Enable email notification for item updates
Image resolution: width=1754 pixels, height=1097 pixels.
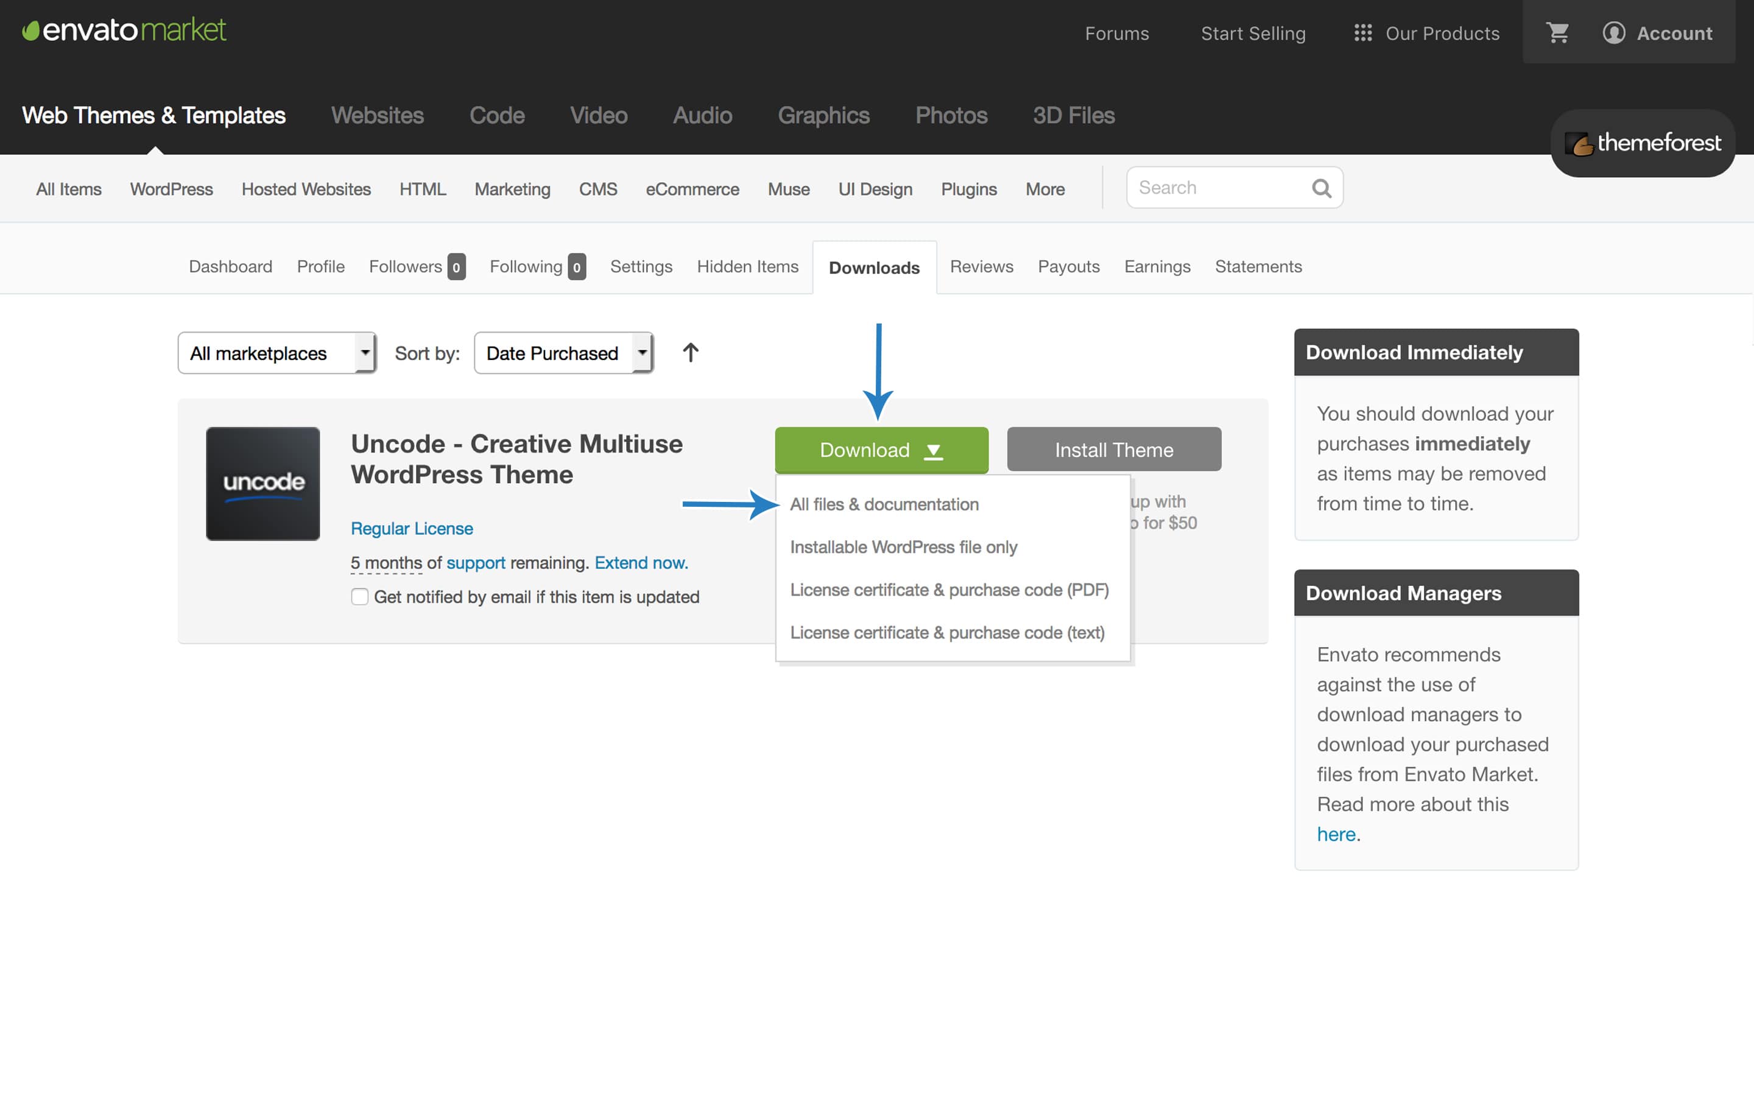(360, 596)
